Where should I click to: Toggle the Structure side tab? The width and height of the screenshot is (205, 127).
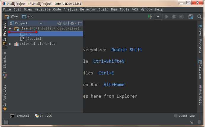click(x=5, y=65)
